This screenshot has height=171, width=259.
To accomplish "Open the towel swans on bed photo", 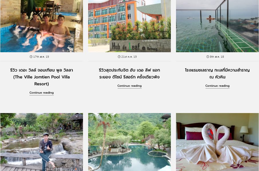I will click(218, 142).
